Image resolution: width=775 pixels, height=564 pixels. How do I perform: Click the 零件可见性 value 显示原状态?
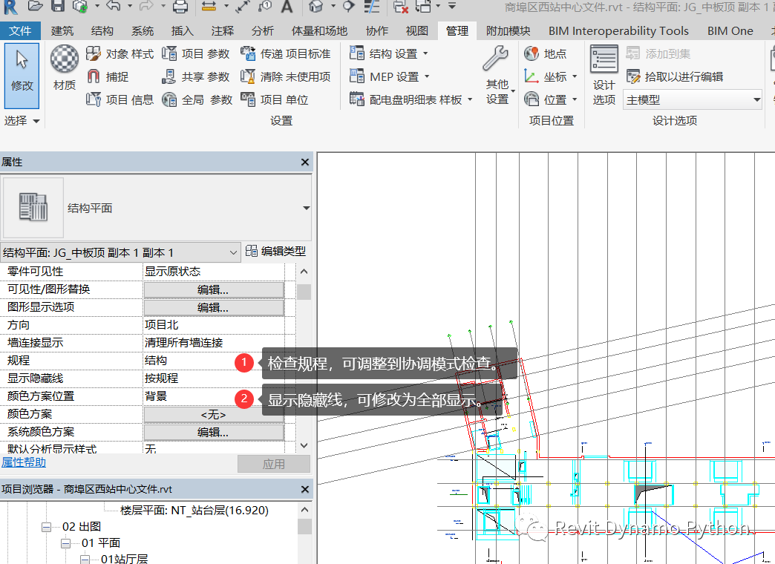click(214, 272)
